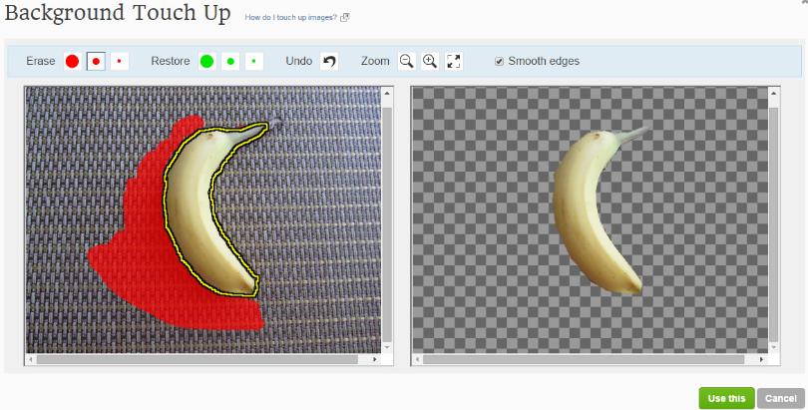Click the yellow-outlined banana in the editing canvas
Screen dimensions: 808x410
190,206
